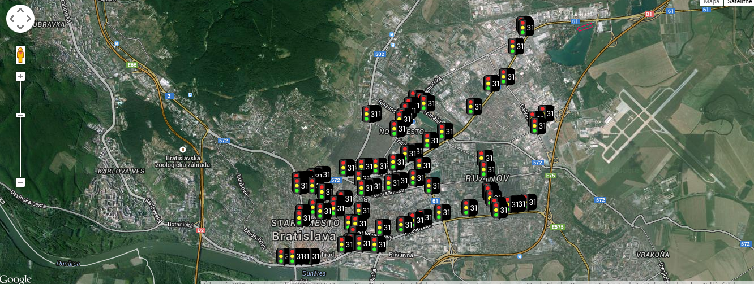Select the traffic light marker directly above Ružinov label
Viewport: 754px width, 284px height.
[485, 158]
